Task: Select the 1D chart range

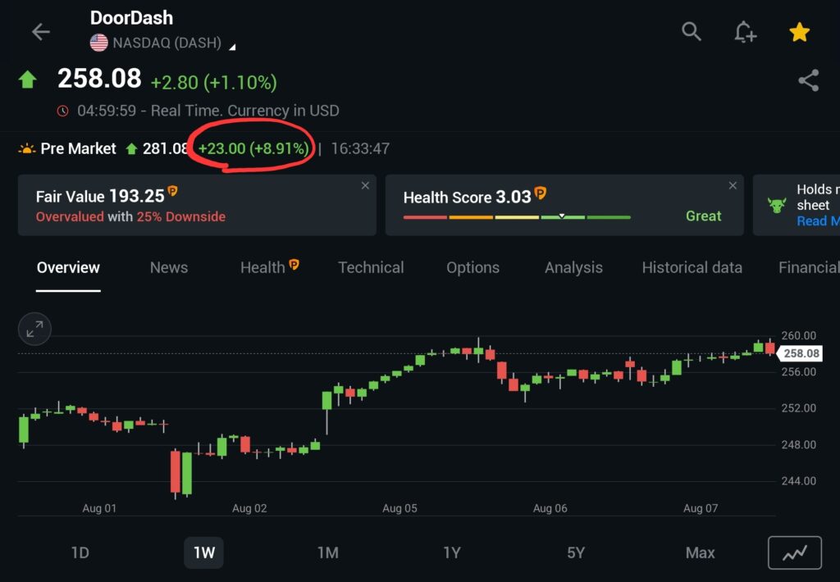Action: (80, 552)
